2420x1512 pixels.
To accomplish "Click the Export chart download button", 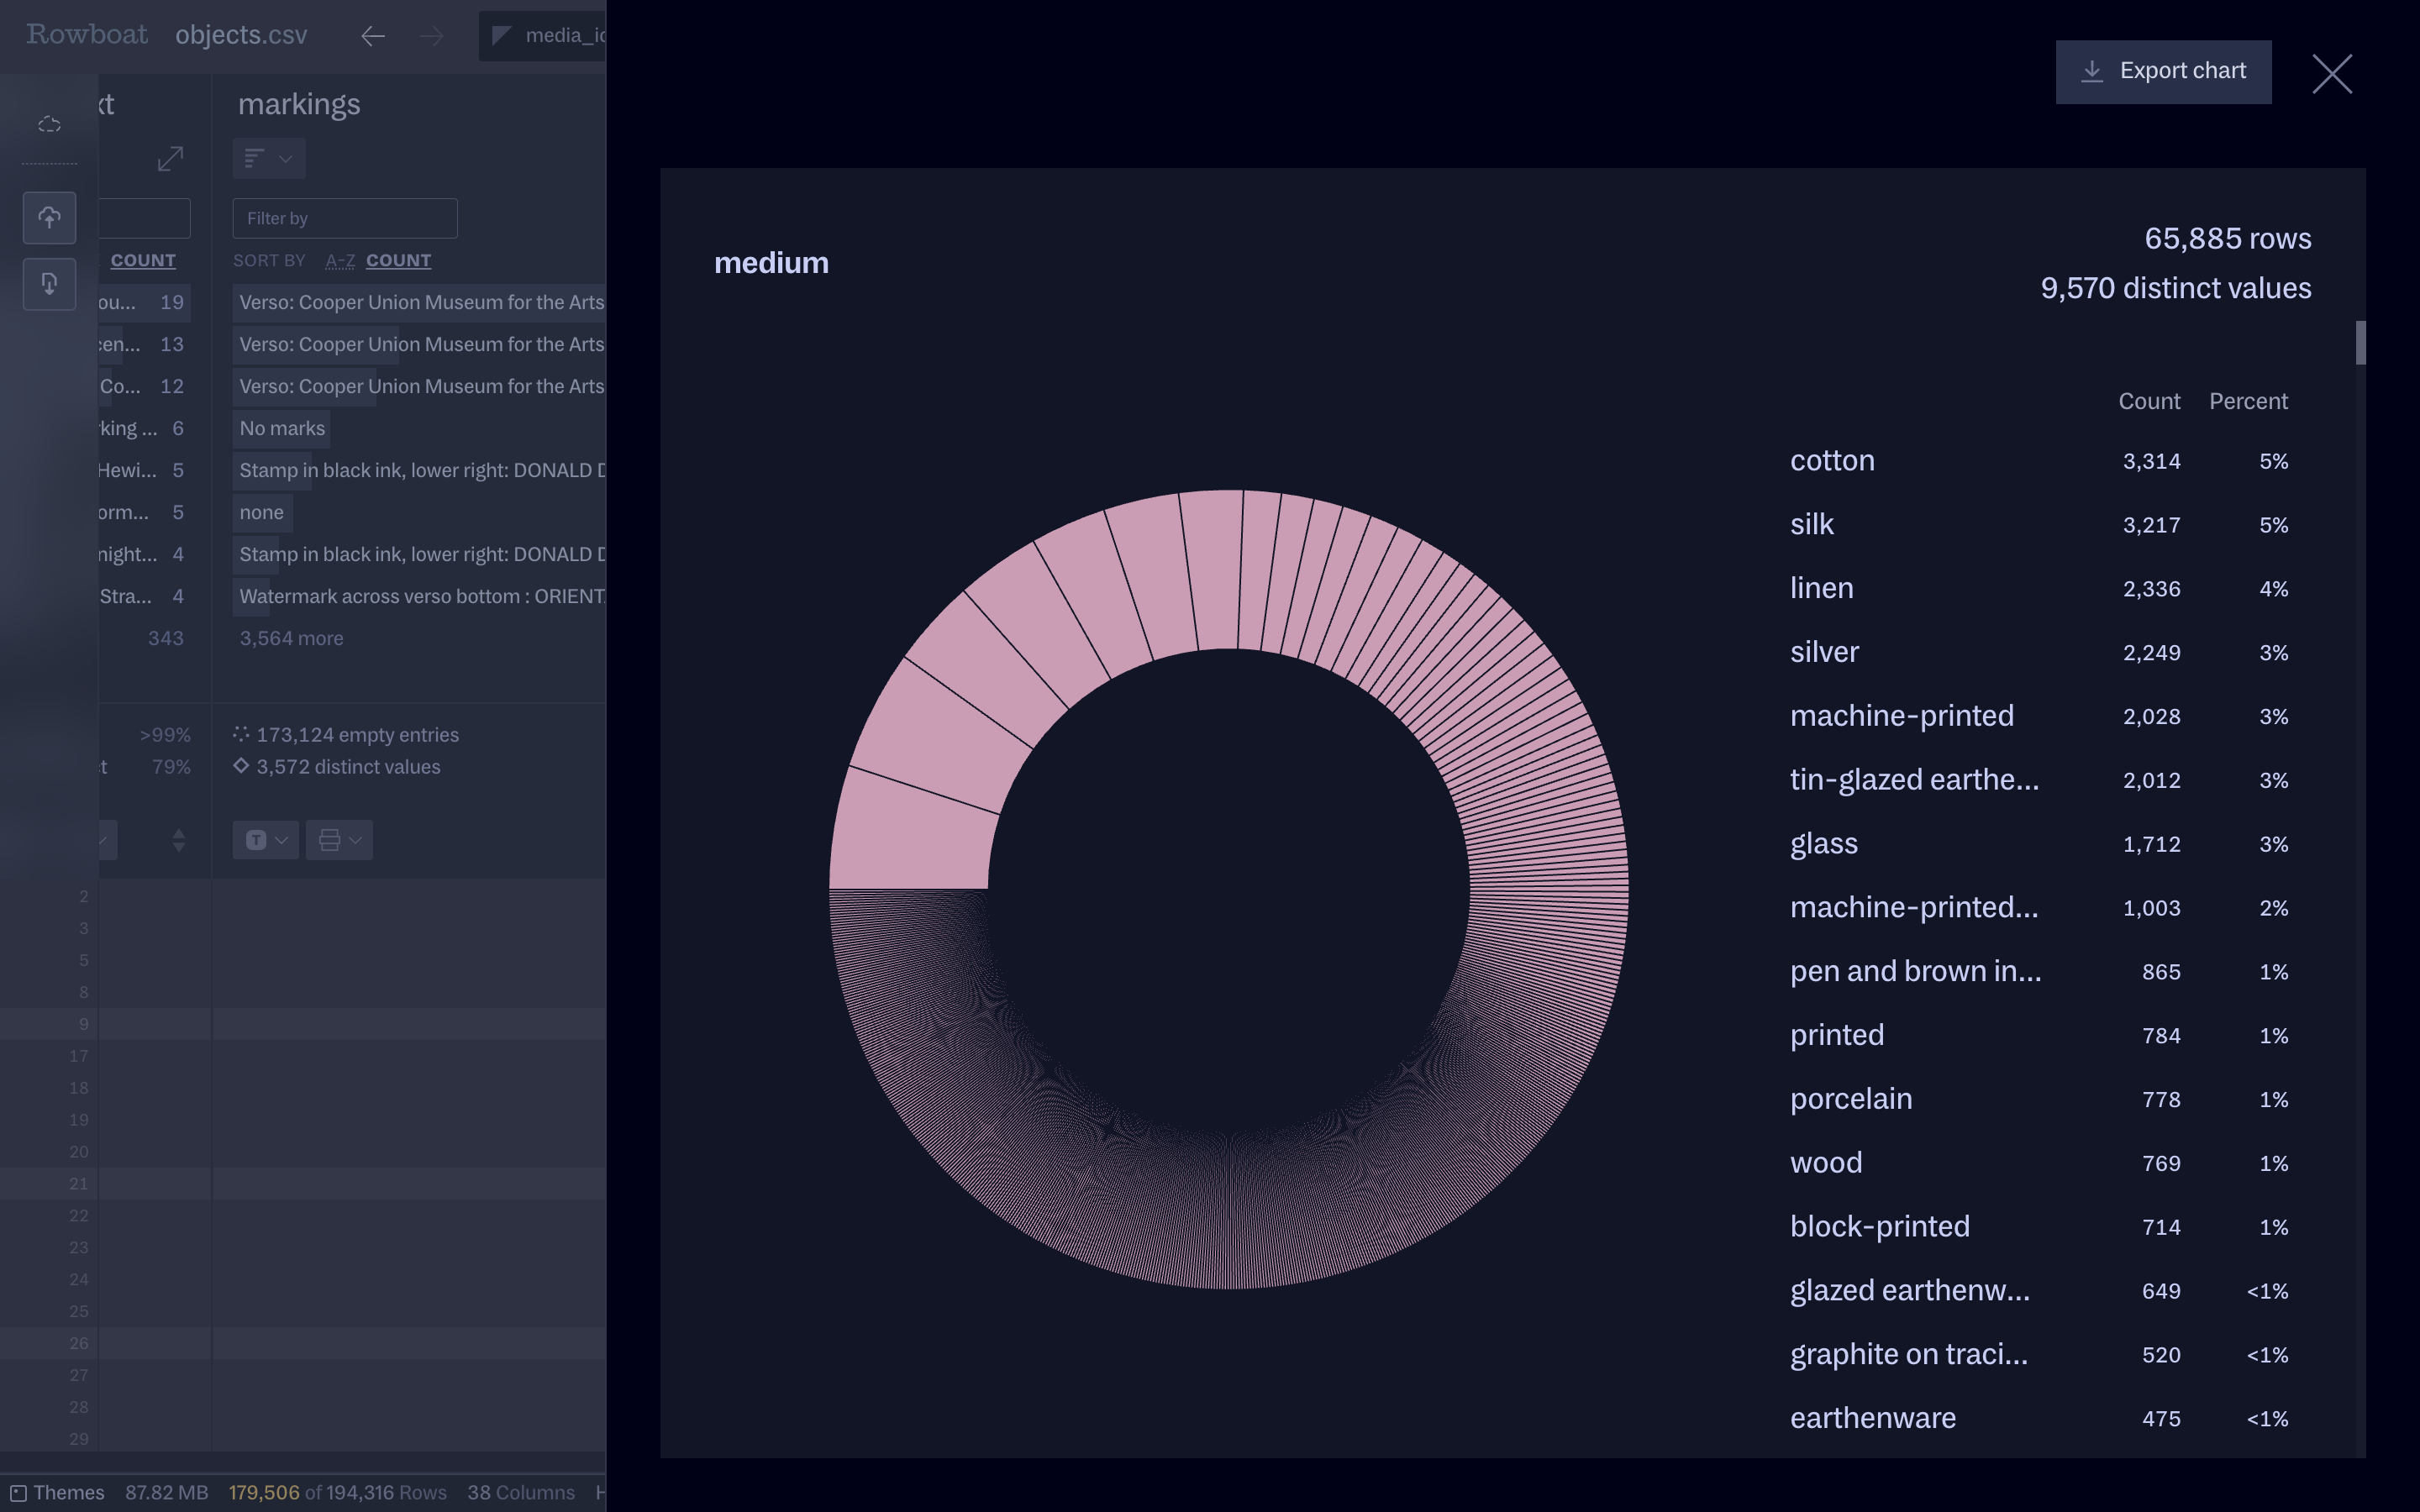I will pos(2162,72).
